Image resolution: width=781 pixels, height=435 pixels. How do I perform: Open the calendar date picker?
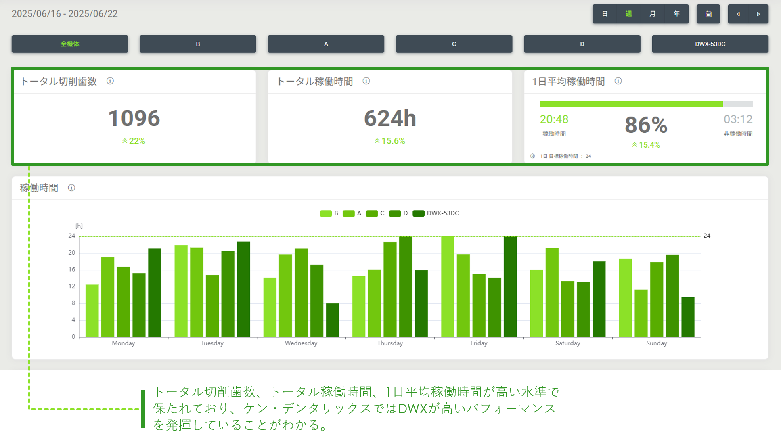click(x=708, y=14)
